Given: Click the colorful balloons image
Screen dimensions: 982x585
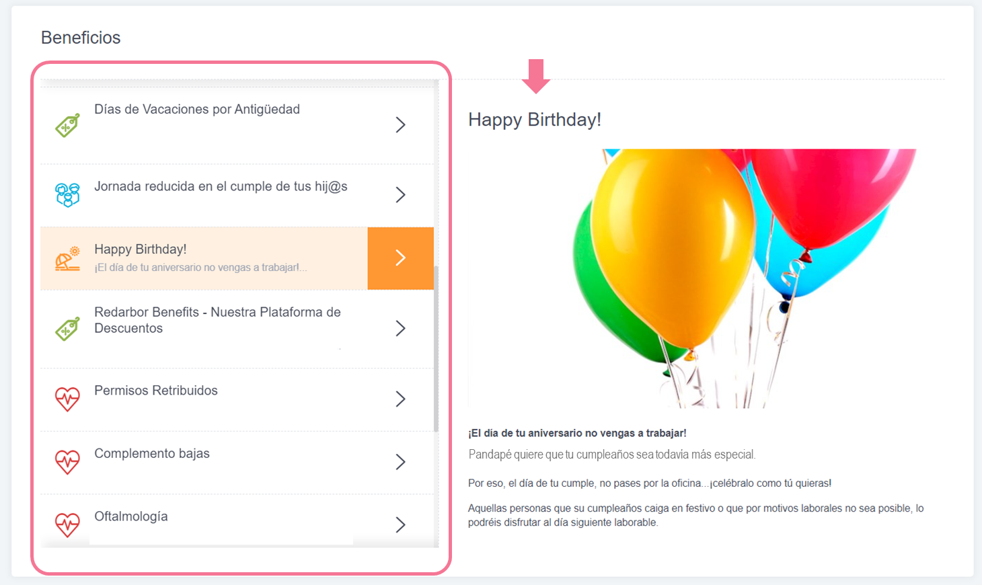Looking at the screenshot, I should [x=693, y=278].
